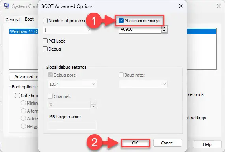Image resolution: width=225 pixels, height=152 pixels.
Task: Close the BOOT Advanced Options dialog
Action: tap(181, 6)
